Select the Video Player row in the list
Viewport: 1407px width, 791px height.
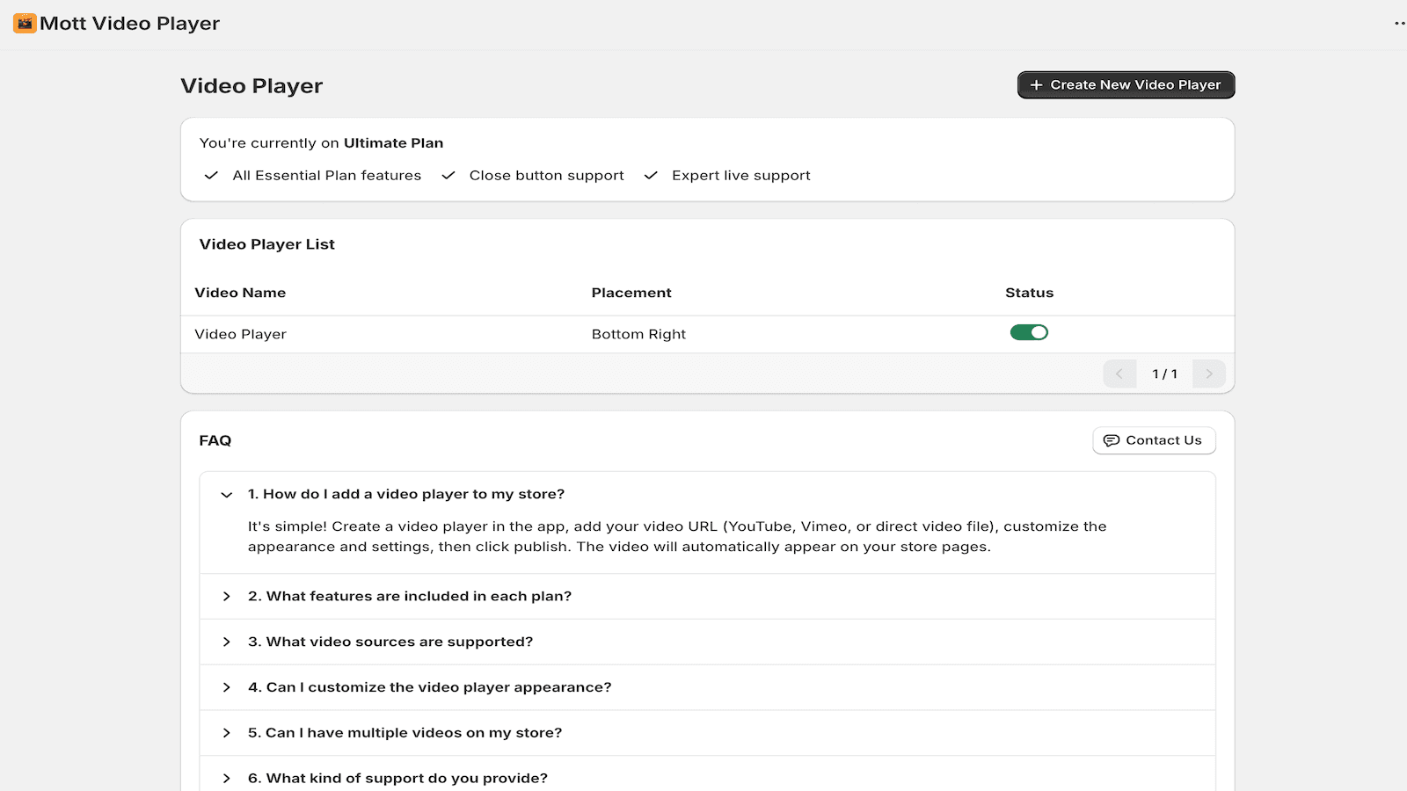(240, 334)
